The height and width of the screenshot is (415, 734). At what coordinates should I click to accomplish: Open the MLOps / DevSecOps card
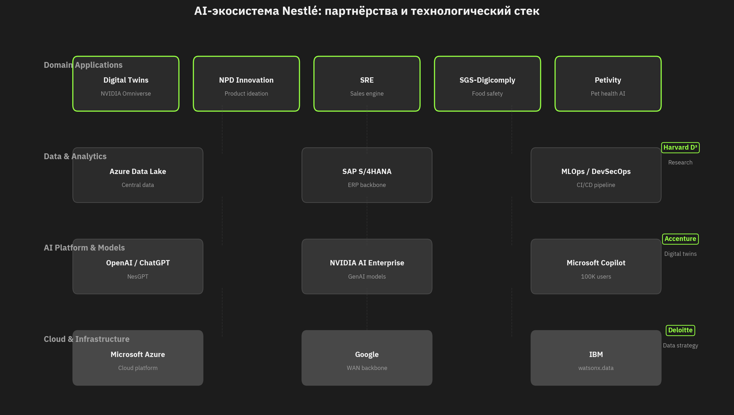tap(596, 175)
